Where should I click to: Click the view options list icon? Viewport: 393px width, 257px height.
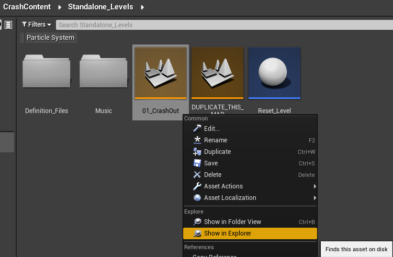pyautogui.click(x=8, y=25)
